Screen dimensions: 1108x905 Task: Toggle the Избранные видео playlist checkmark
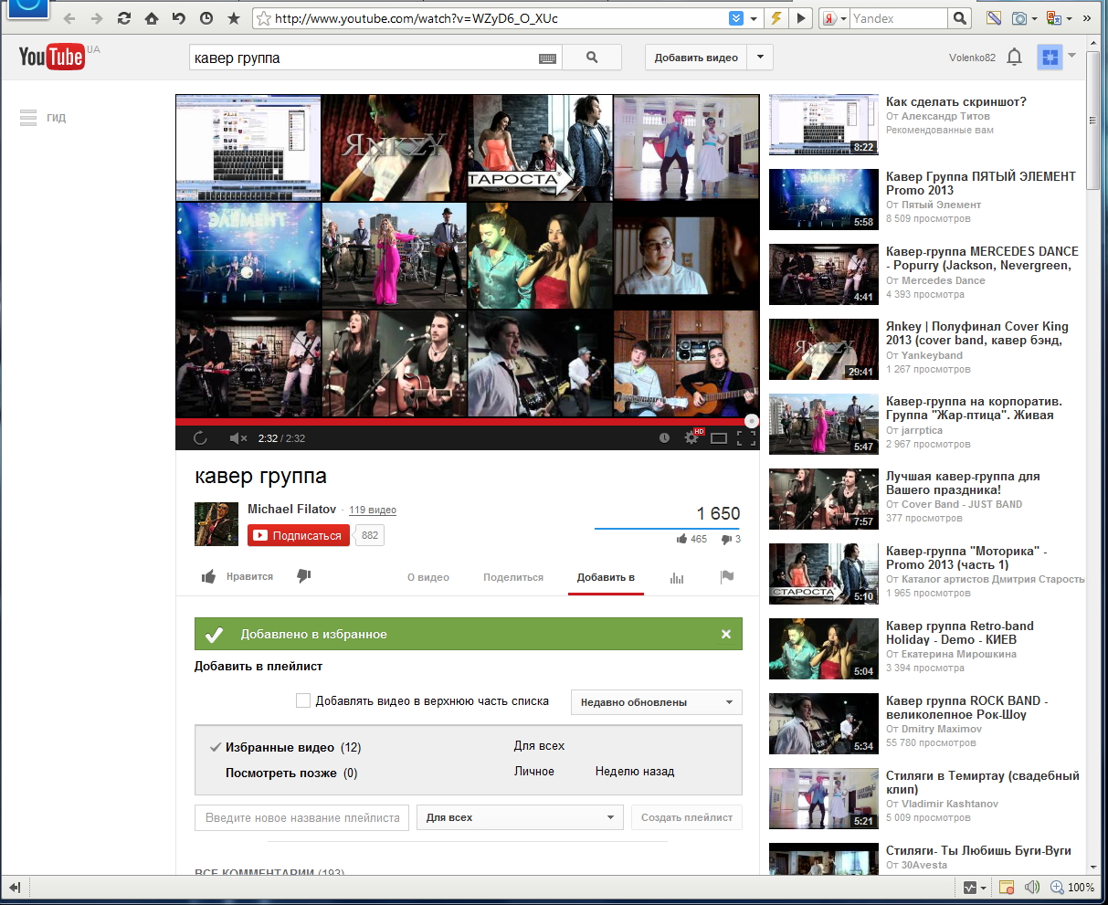tap(216, 747)
